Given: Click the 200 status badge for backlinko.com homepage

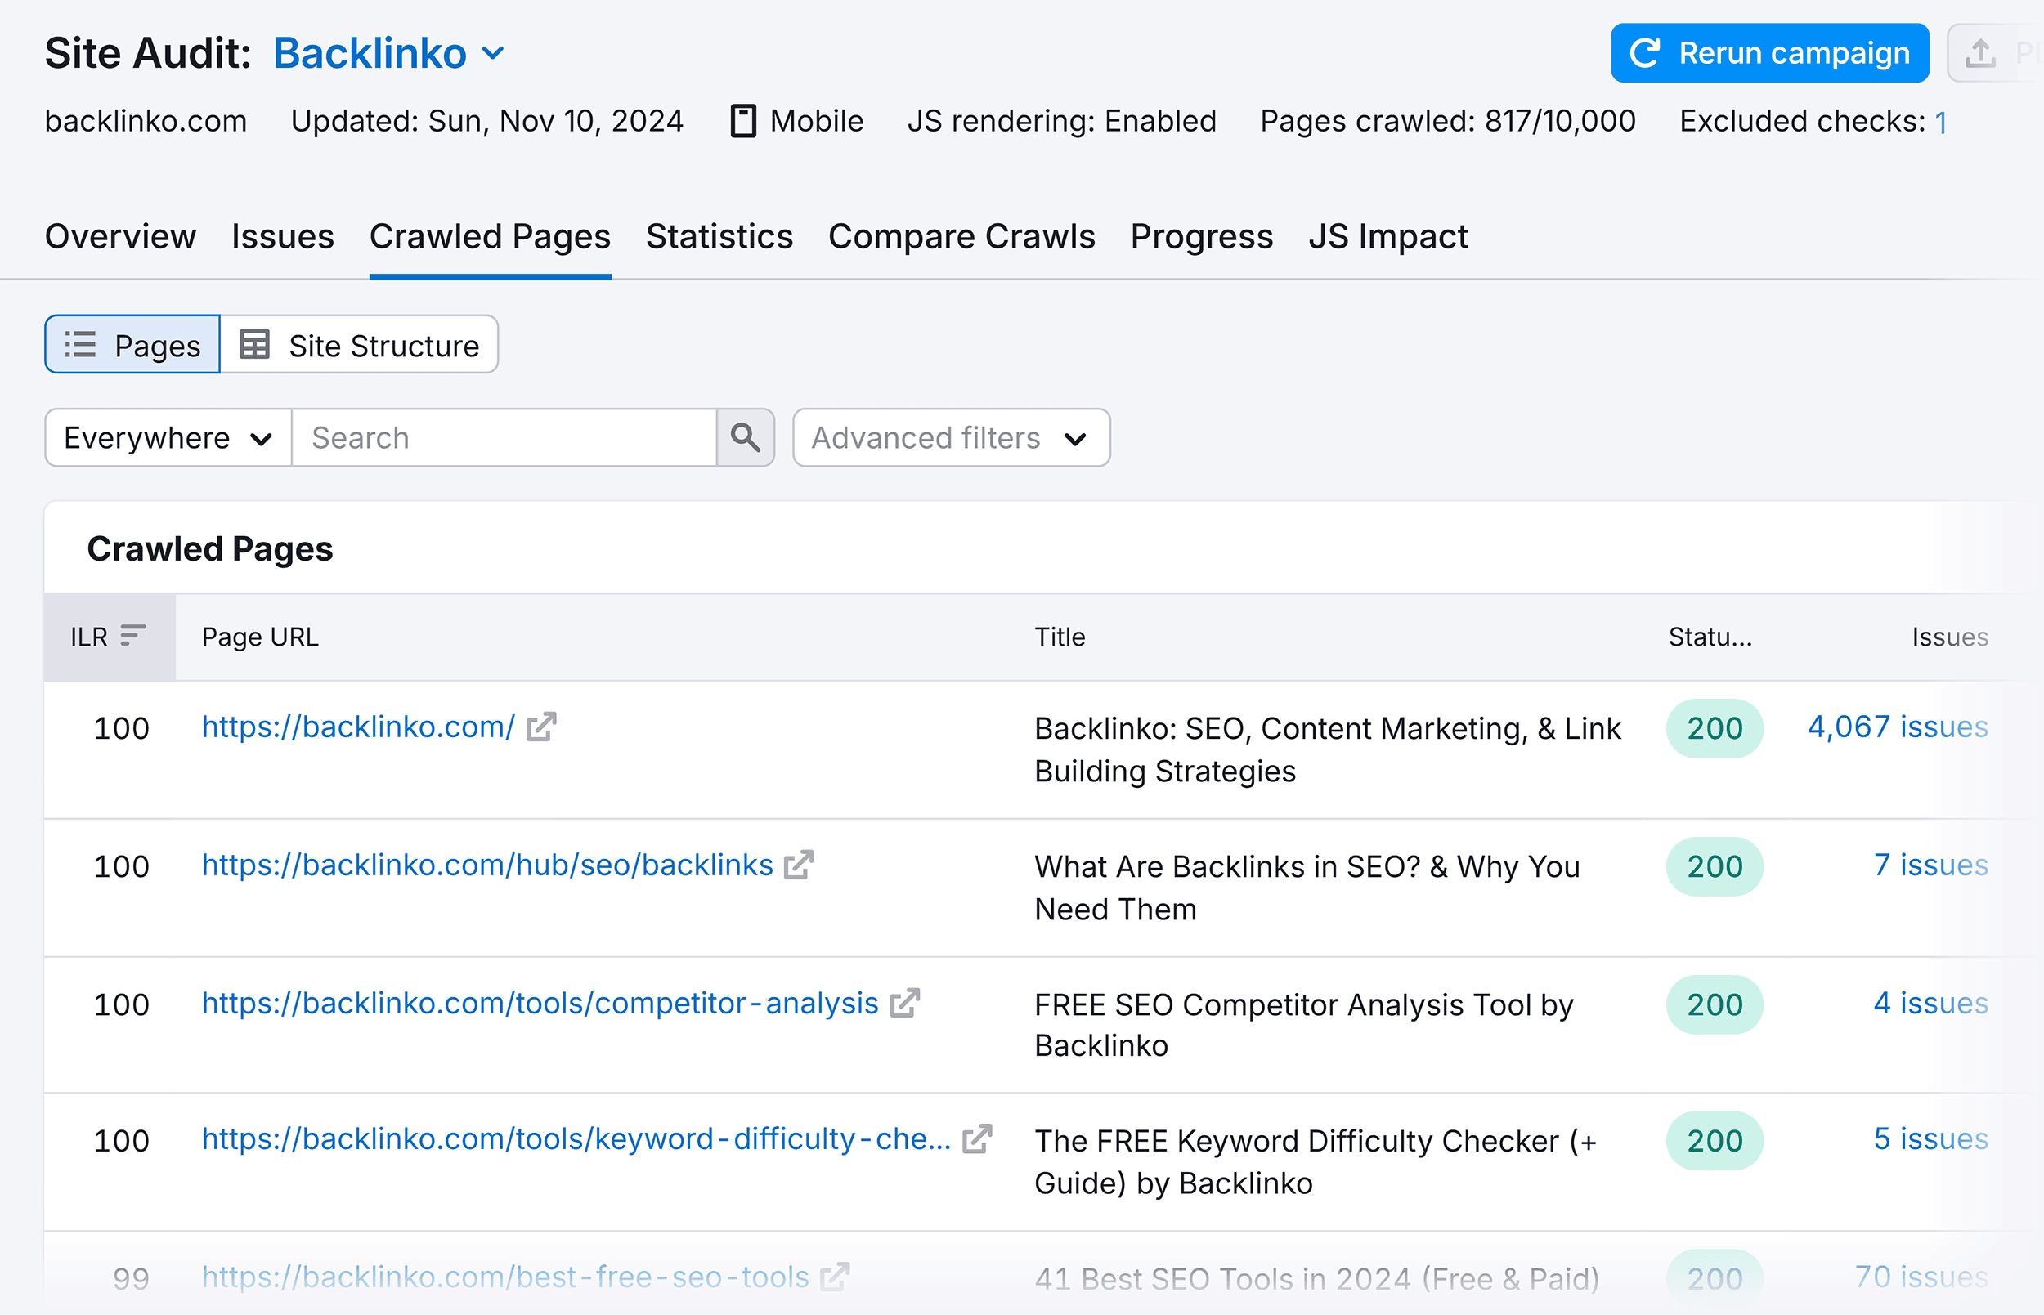Looking at the screenshot, I should point(1715,728).
